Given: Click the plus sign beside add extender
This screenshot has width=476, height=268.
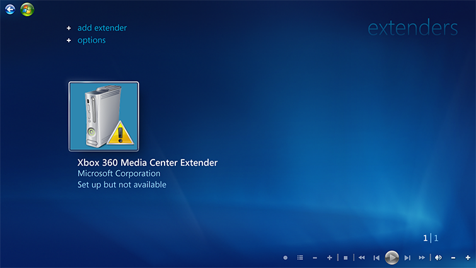Looking at the screenshot, I should coord(69,28).
